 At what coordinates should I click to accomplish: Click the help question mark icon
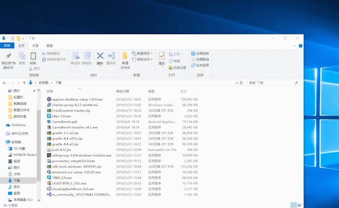click(299, 46)
